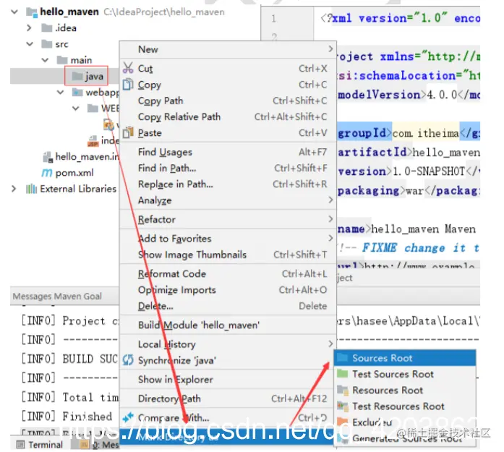Click the war packaging value in editor
The width and height of the screenshot is (504, 452).
tap(415, 191)
